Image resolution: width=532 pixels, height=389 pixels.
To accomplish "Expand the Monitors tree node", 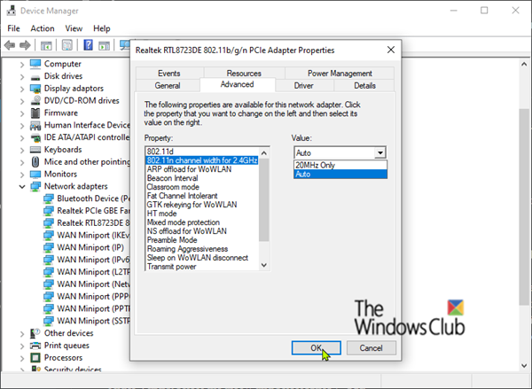I will (22, 175).
